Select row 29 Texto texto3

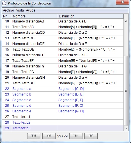63,128
